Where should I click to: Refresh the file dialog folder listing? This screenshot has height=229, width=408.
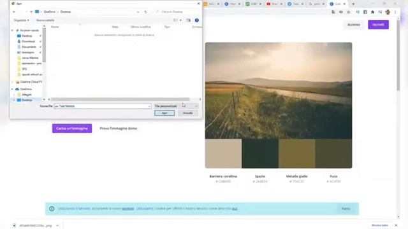pyautogui.click(x=146, y=12)
